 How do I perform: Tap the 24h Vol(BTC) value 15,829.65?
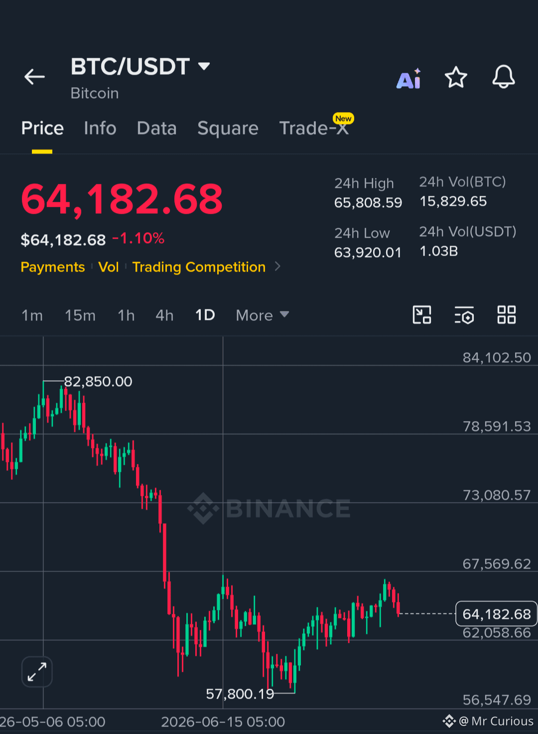453,201
